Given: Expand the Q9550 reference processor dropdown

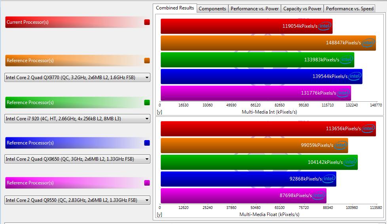Looking at the screenshot, I should 77,200.
